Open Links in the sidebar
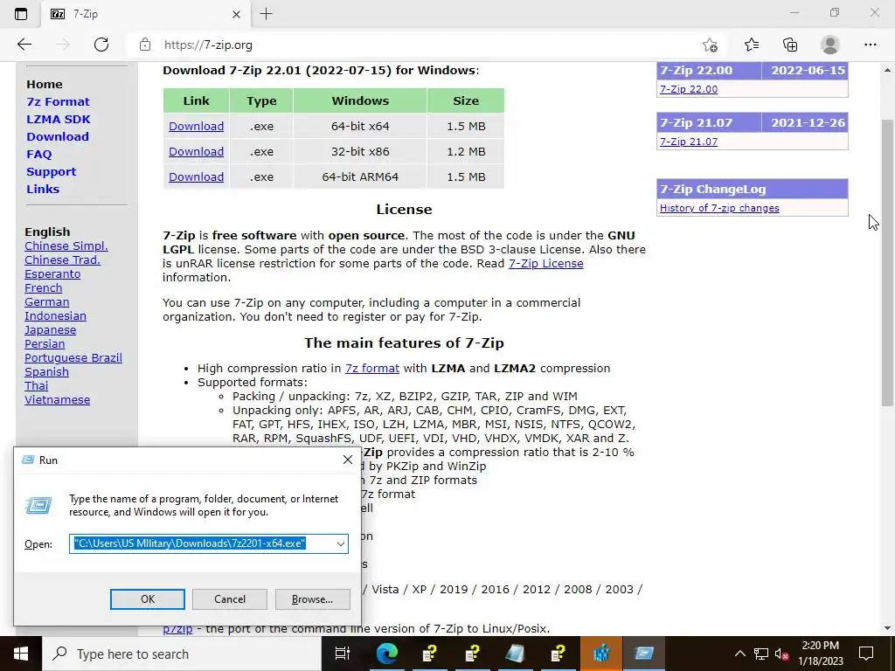Screen dimensions: 895x671 tap(43, 189)
